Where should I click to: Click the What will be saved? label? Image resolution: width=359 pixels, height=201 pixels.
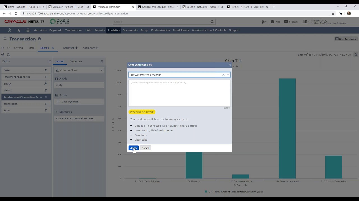tap(142, 112)
